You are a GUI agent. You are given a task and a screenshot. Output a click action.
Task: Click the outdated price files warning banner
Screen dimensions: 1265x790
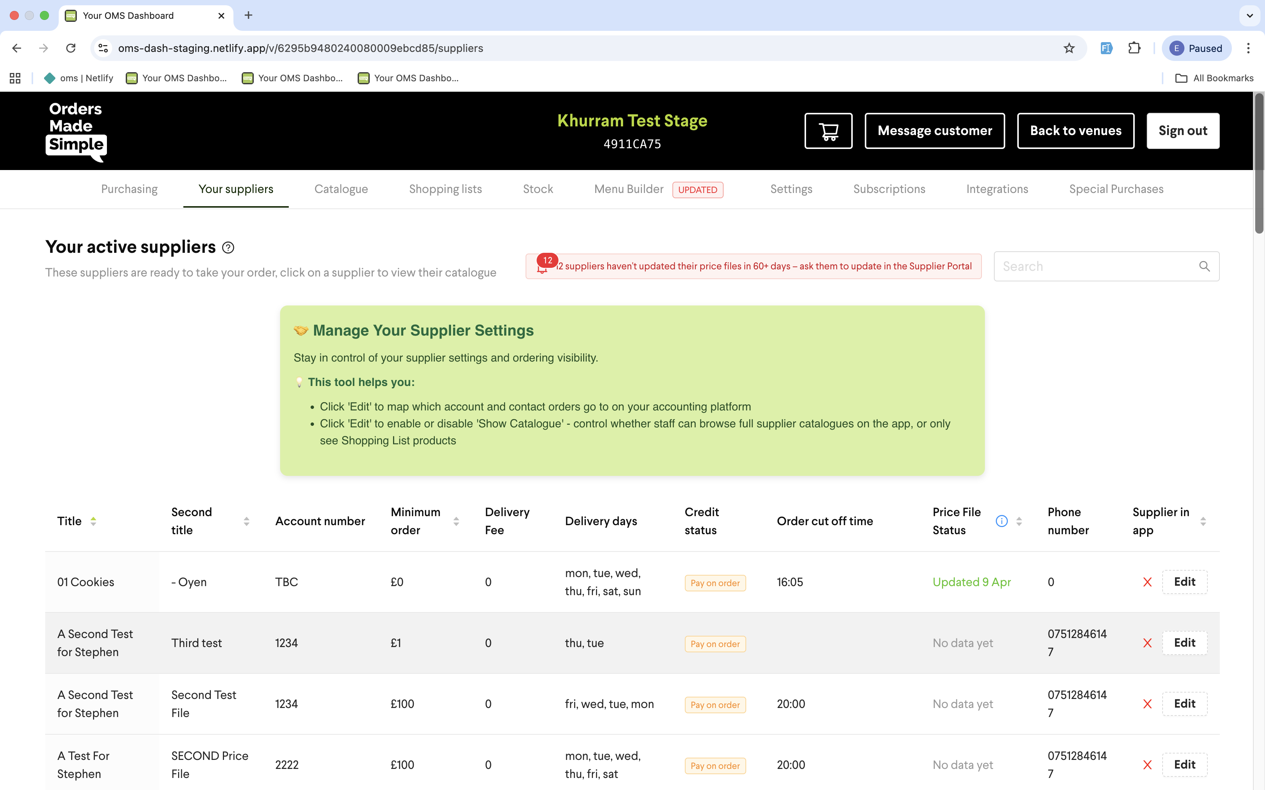point(753,266)
